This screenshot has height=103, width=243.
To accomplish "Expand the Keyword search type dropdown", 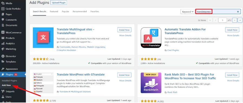I will [x=188, y=12].
